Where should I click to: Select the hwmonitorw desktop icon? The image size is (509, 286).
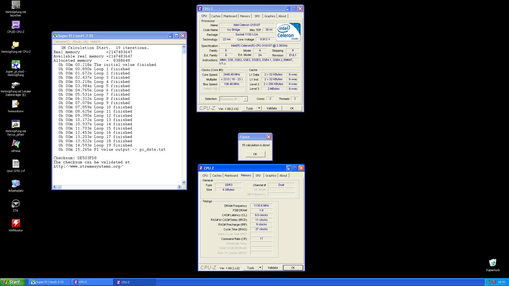click(x=16, y=104)
